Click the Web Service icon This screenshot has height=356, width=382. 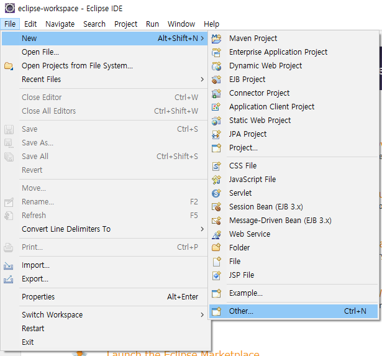coord(216,234)
